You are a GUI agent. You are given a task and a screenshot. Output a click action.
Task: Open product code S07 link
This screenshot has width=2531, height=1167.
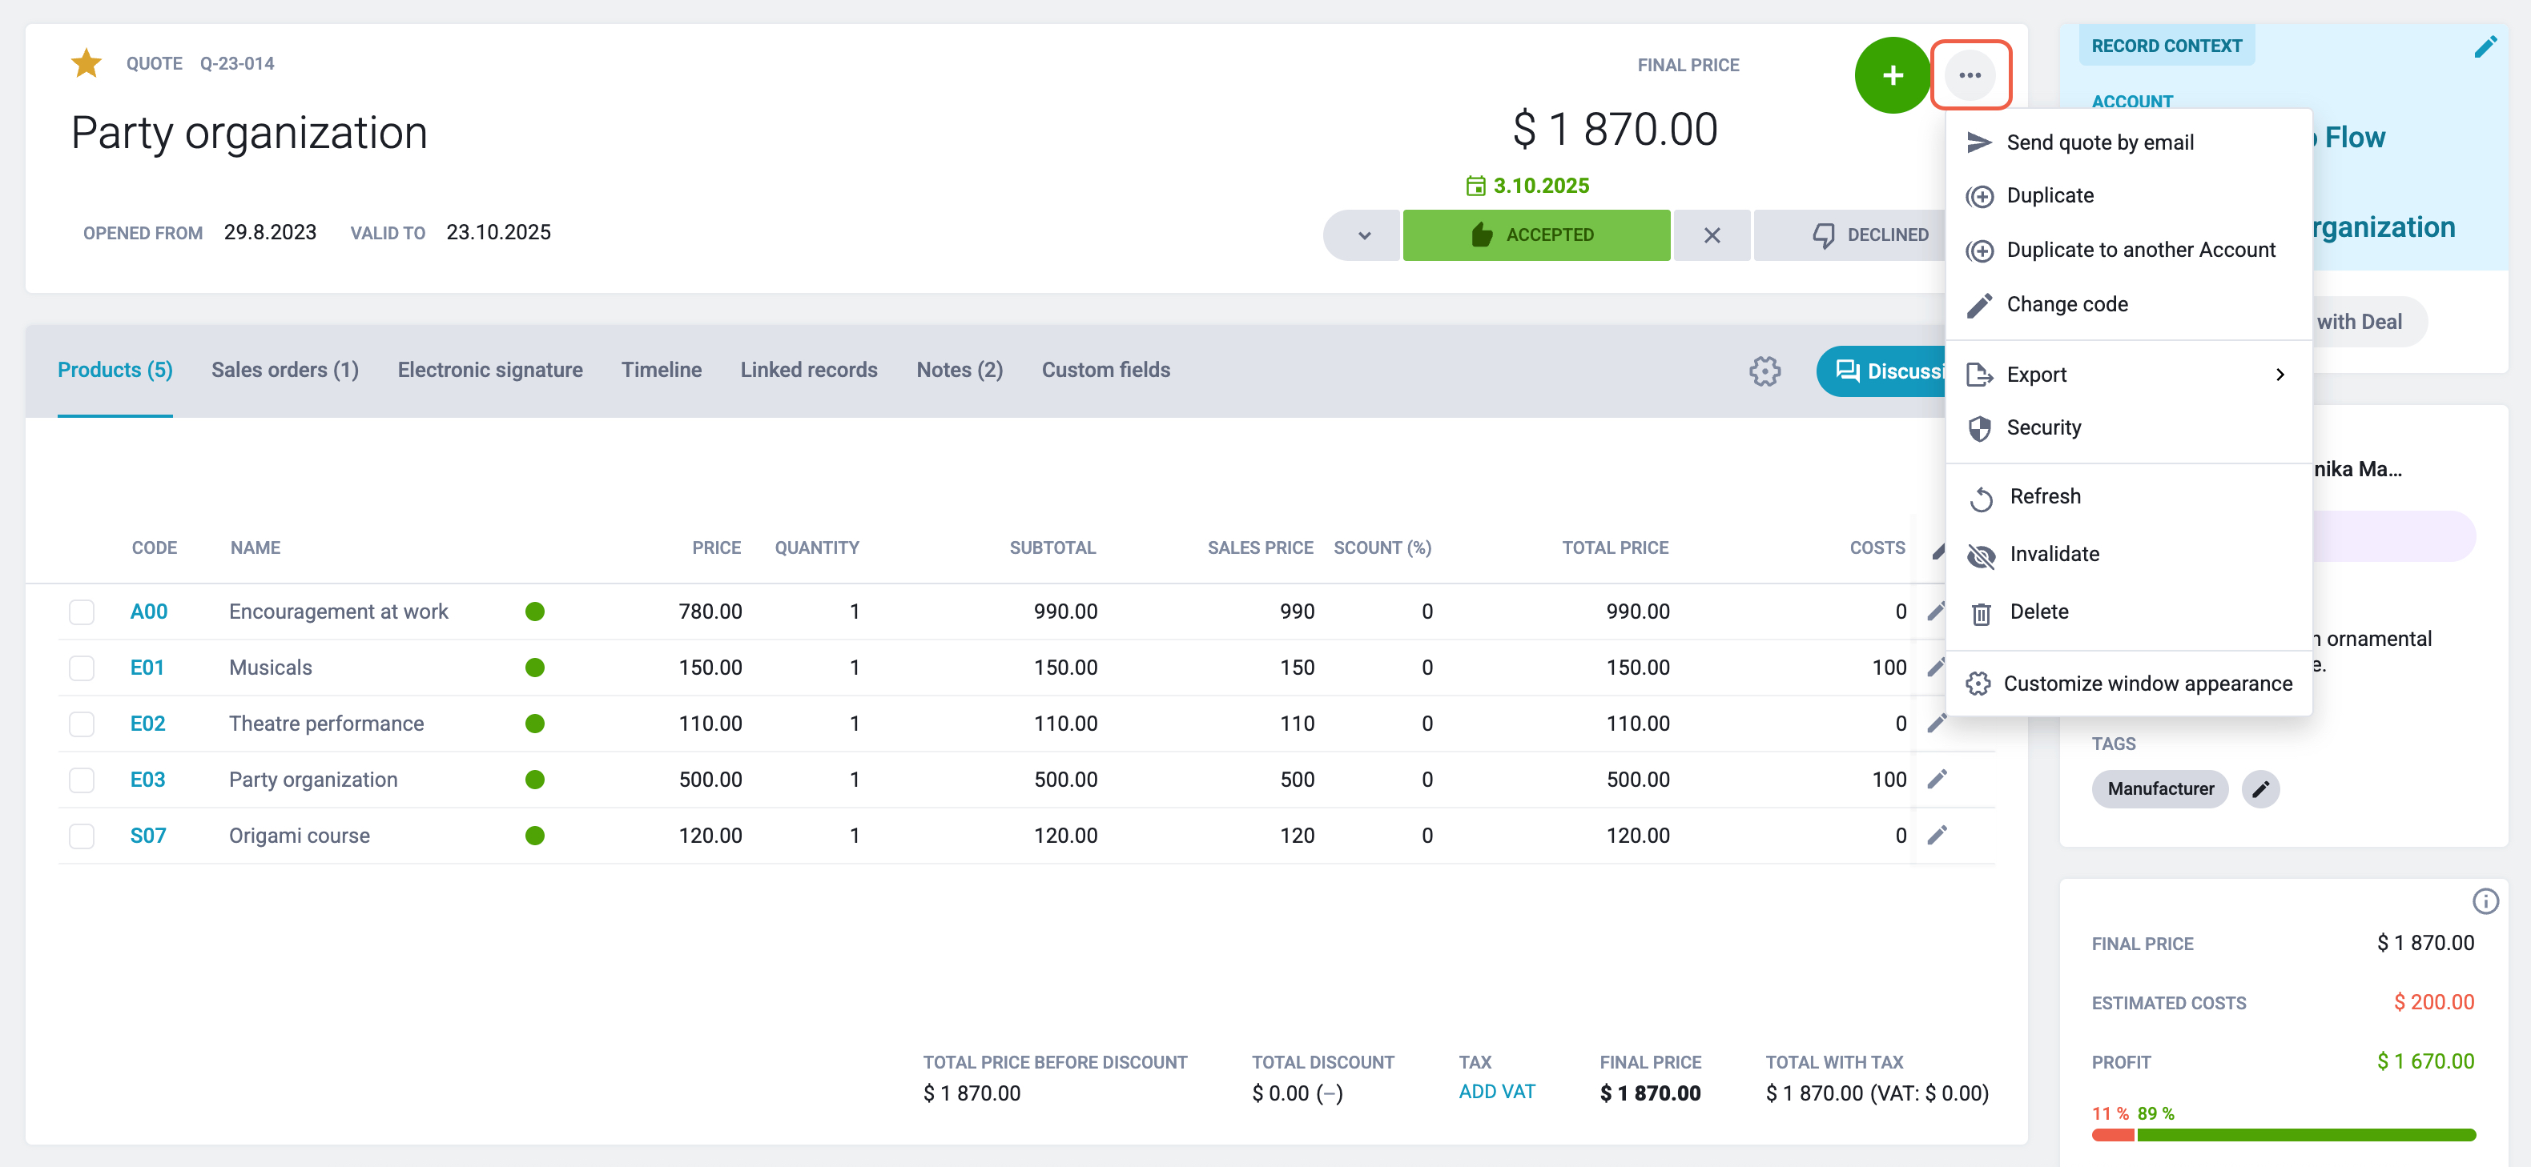[148, 836]
